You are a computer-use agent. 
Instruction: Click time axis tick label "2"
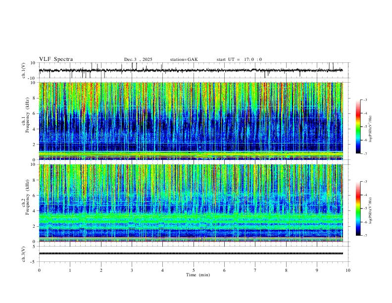click(x=101, y=270)
